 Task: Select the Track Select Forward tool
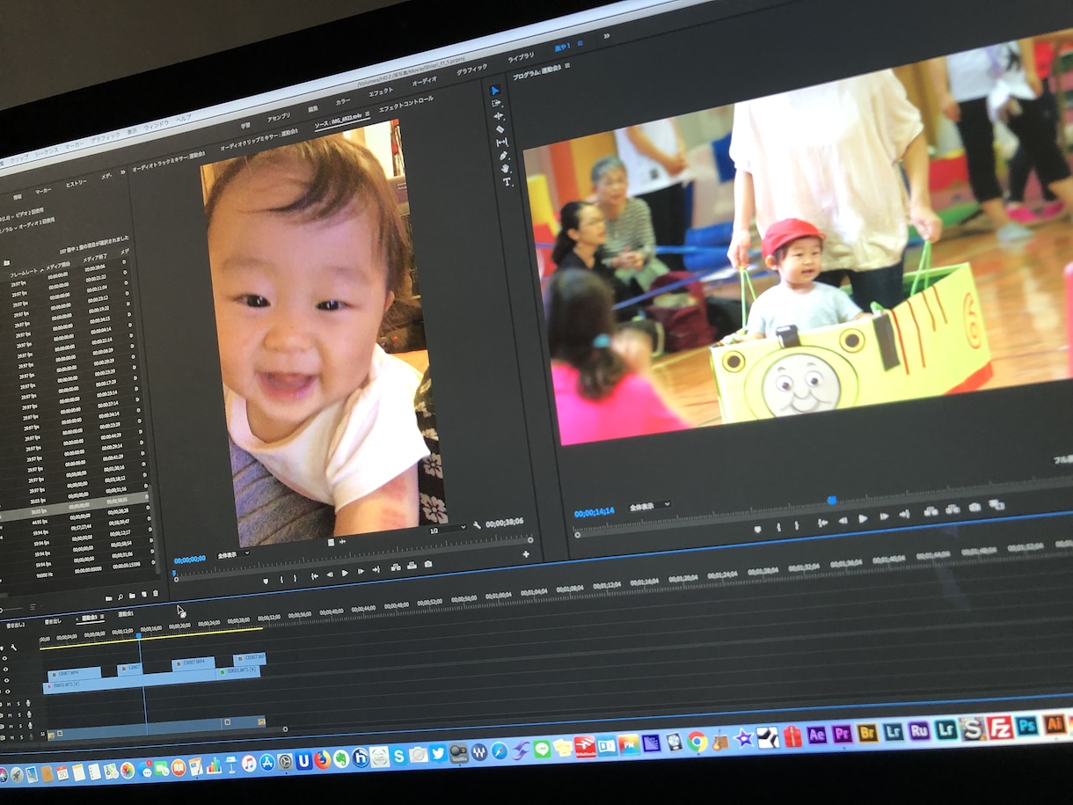point(496,103)
